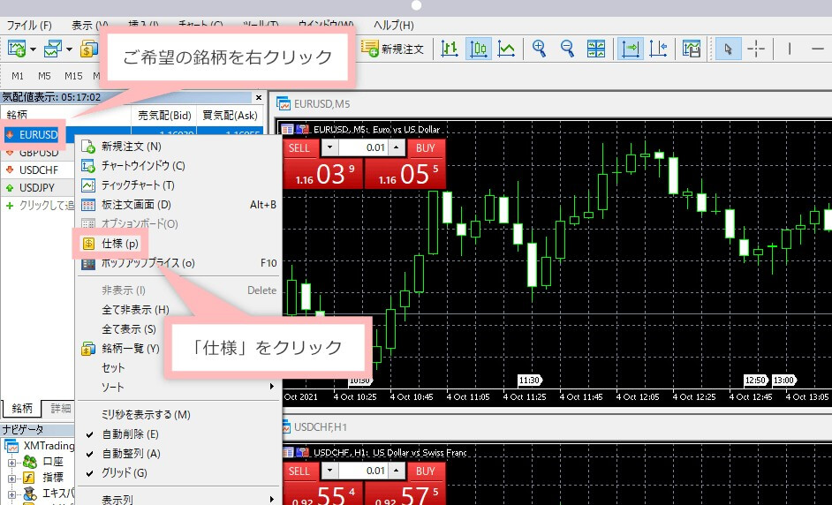Click BUY on USDCHF chart
832x505 pixels.
click(x=426, y=471)
